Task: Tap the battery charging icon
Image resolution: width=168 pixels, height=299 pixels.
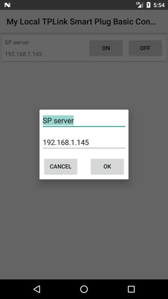Action: point(148,5)
